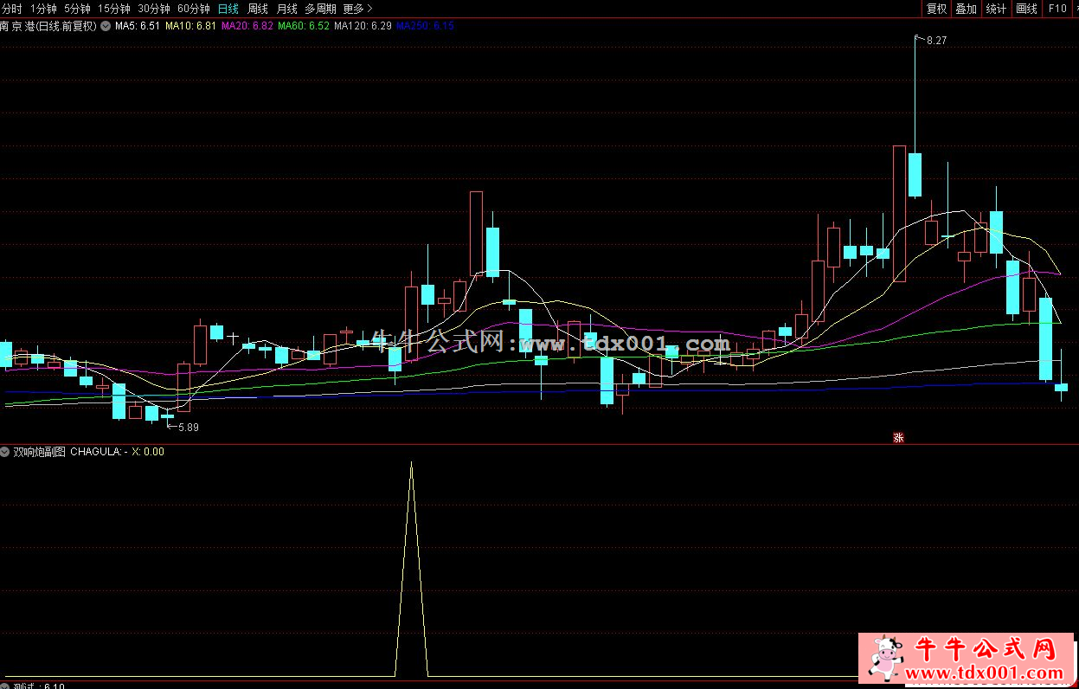Click the X: 0.00 value label
Image resolution: width=1079 pixels, height=689 pixels.
[148, 452]
